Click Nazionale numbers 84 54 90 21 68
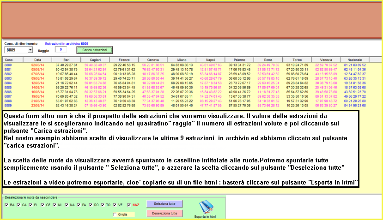The width and height of the screenshot is (383, 220). [x=355, y=106]
